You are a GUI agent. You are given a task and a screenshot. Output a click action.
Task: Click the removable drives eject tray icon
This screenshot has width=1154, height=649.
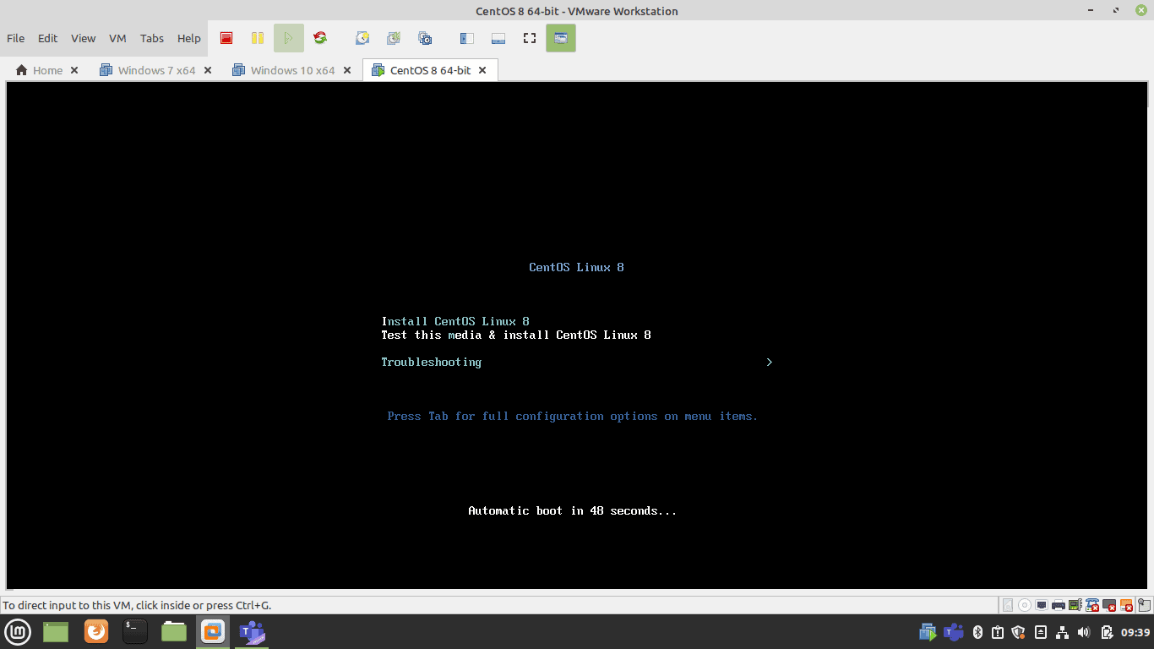coord(1041,632)
